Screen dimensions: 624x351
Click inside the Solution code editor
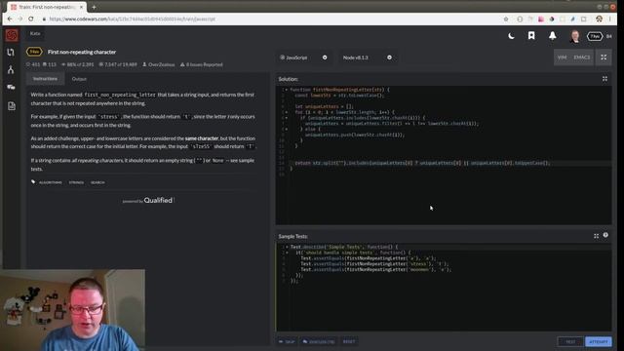tap(444, 155)
